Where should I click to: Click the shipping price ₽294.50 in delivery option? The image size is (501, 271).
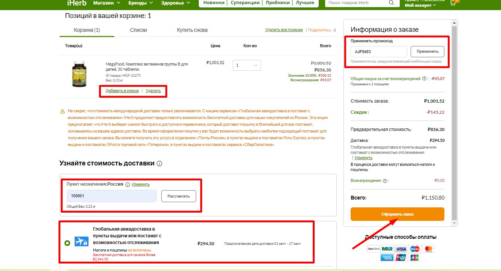point(206,244)
